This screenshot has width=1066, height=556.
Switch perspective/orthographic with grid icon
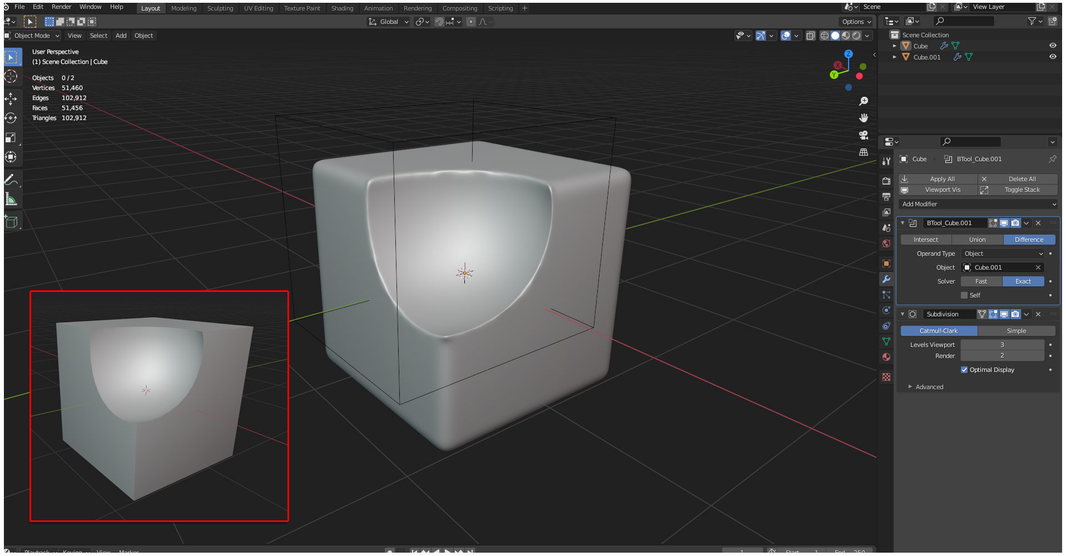tap(864, 152)
